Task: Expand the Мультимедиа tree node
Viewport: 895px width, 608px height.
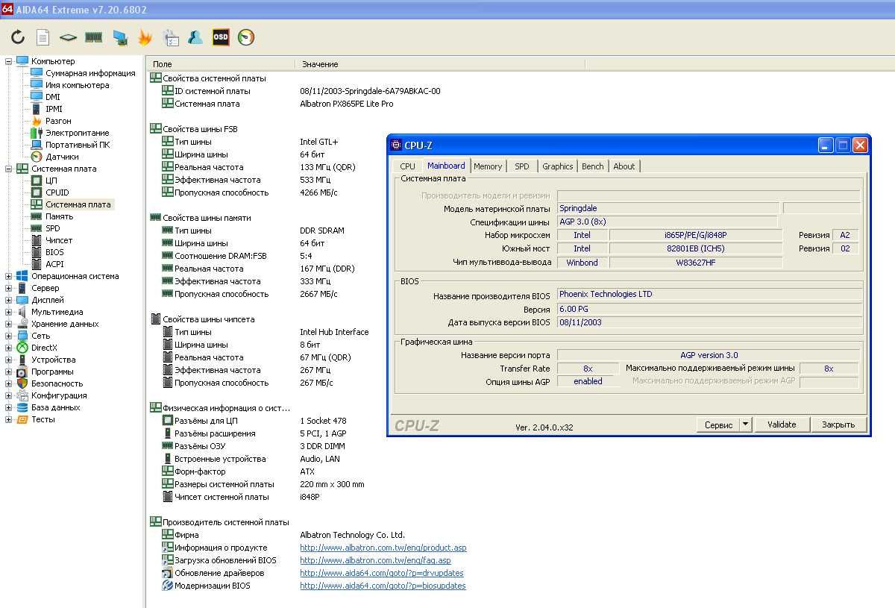Action: point(9,312)
